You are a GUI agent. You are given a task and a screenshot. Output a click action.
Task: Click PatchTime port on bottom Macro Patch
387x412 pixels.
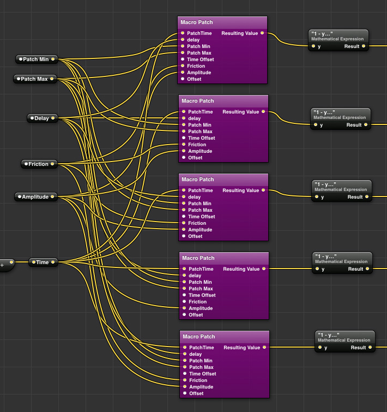185,348
